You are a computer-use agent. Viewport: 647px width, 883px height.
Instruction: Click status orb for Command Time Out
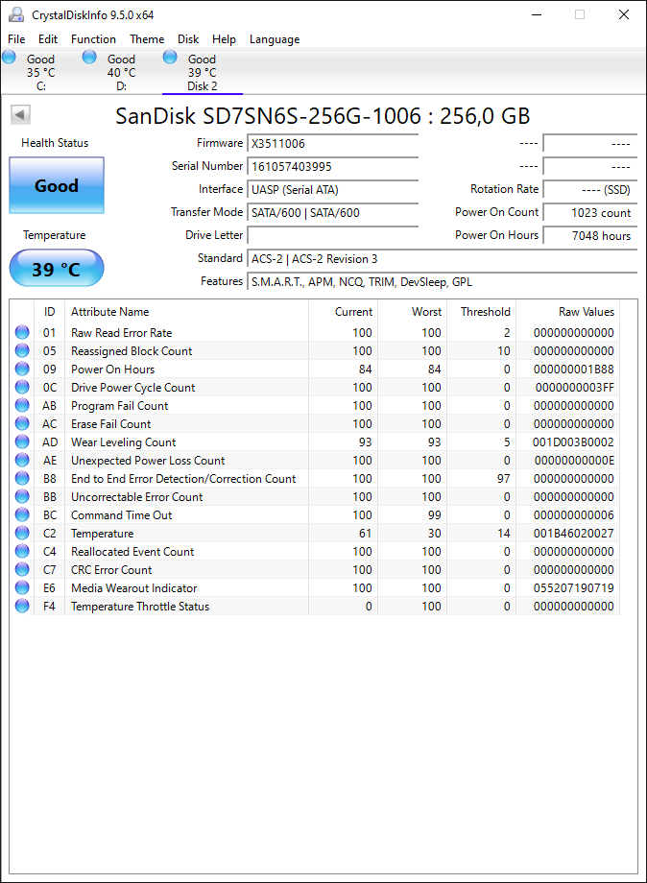coord(22,514)
